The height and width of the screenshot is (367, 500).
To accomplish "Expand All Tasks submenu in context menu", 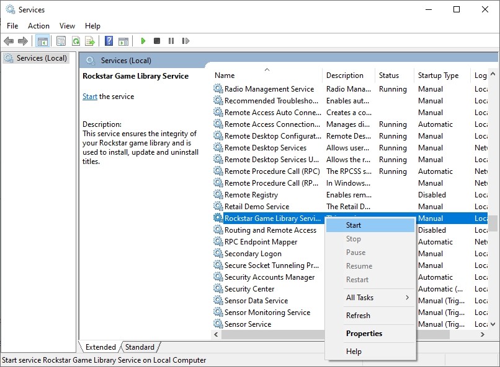I will tap(370, 298).
